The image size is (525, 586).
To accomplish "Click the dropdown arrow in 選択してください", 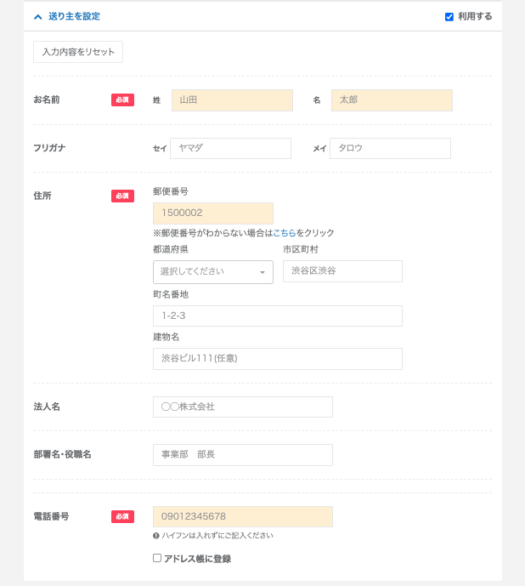I will click(262, 272).
